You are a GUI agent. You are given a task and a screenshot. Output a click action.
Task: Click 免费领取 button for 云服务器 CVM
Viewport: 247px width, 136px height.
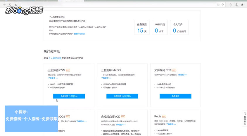[69, 96]
